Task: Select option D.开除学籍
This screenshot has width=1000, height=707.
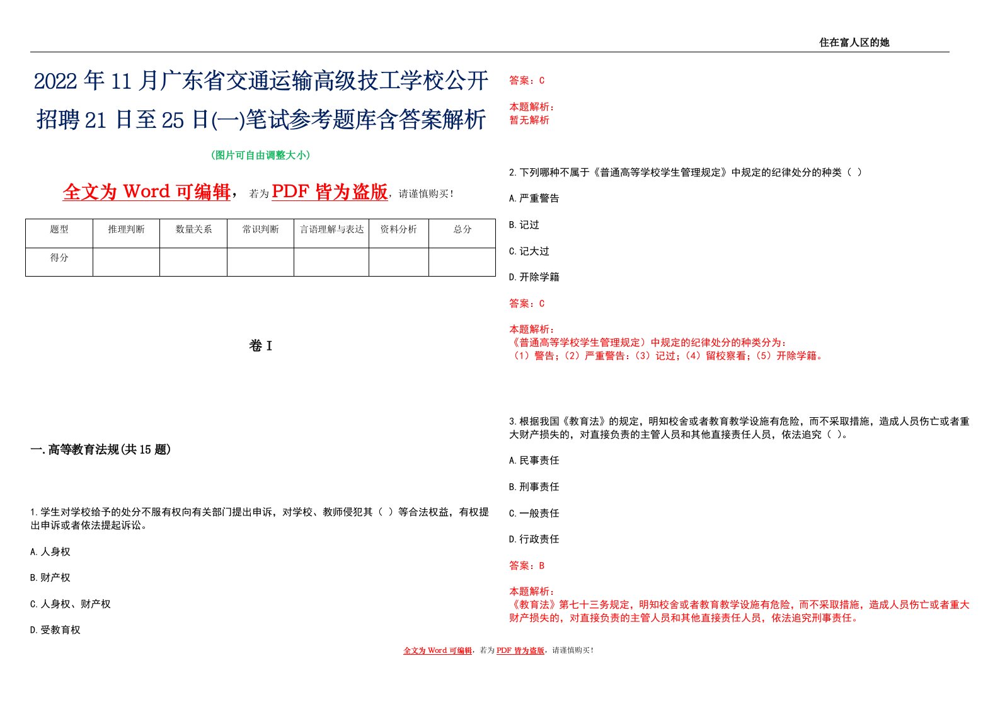Action: tap(534, 277)
